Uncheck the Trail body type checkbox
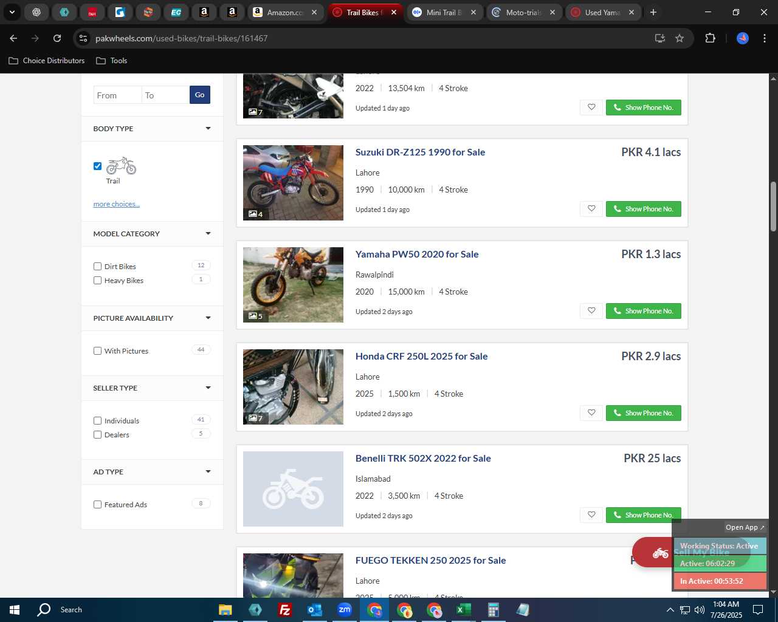Screen dimensions: 778x622 click(97, 166)
